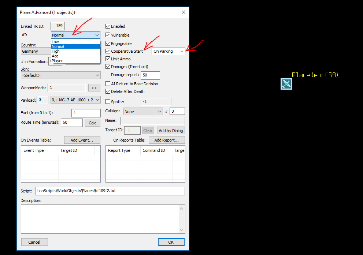Focus the Payload number field

click(42, 100)
